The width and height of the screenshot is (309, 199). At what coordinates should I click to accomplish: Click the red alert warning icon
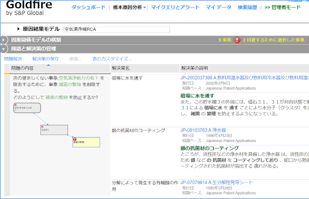click(x=237, y=40)
